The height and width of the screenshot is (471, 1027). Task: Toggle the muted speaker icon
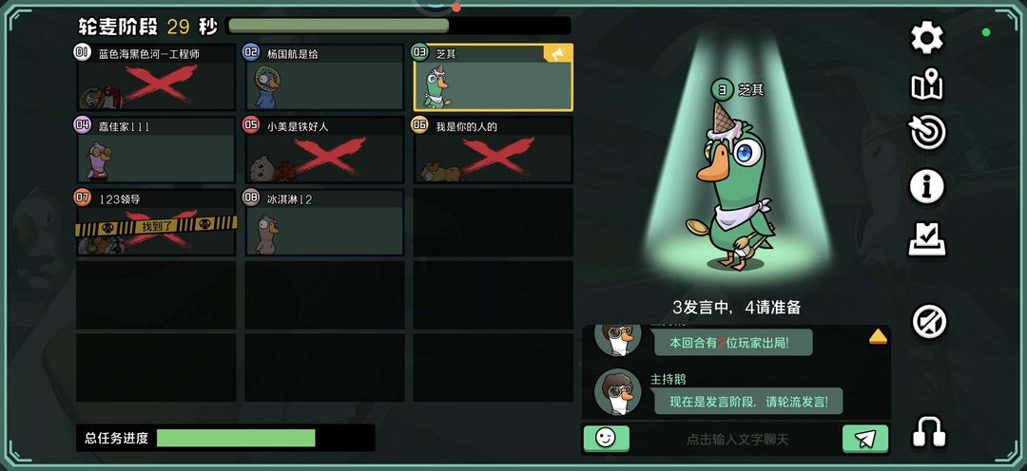(x=929, y=322)
